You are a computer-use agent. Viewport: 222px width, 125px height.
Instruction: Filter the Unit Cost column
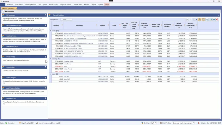pos(129,25)
